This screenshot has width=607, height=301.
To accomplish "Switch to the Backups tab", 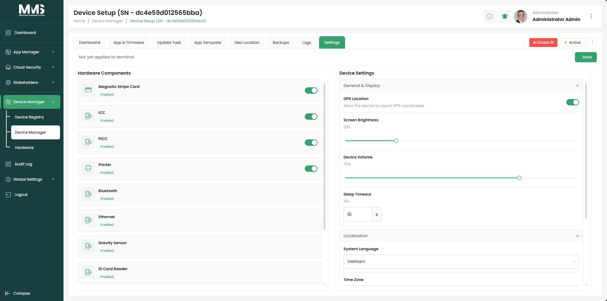I will click(x=281, y=43).
